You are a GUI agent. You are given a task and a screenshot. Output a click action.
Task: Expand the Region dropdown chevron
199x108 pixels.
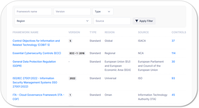click(87, 21)
